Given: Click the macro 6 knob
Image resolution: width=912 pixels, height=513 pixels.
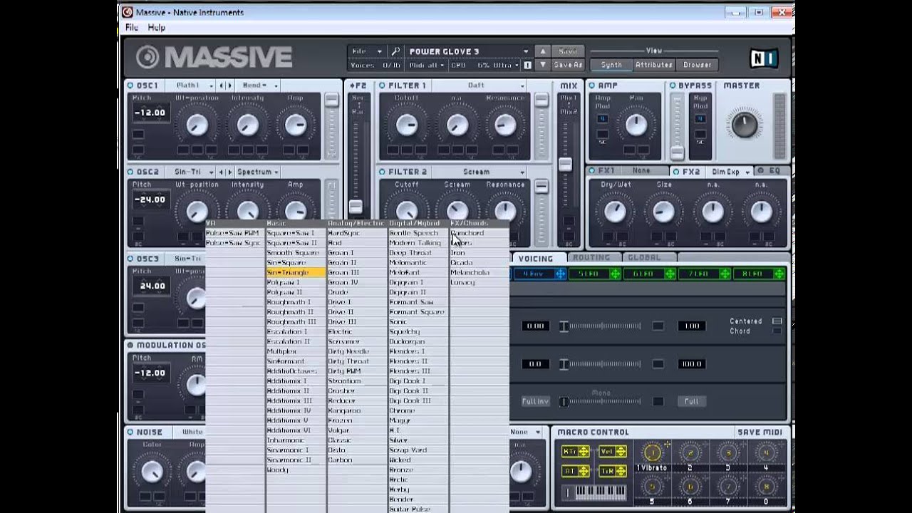Looking at the screenshot, I should click(x=690, y=488).
